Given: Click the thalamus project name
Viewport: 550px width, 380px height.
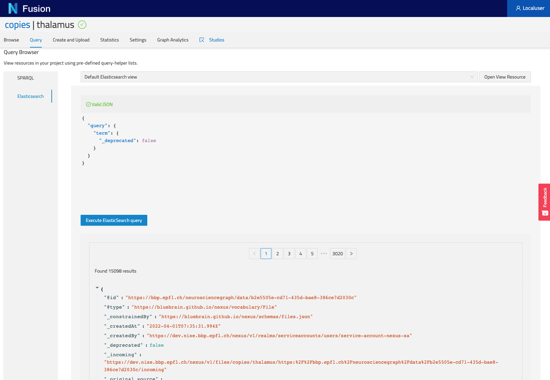Looking at the screenshot, I should tap(55, 25).
